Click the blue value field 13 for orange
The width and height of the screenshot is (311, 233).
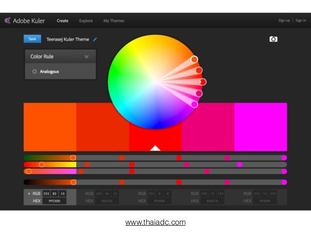pos(62,194)
